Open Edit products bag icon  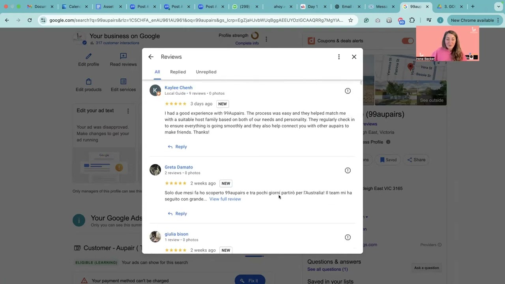[x=88, y=82]
